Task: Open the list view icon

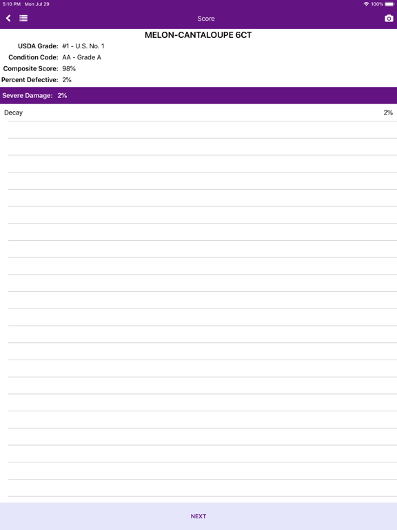Action: pyautogui.click(x=23, y=18)
